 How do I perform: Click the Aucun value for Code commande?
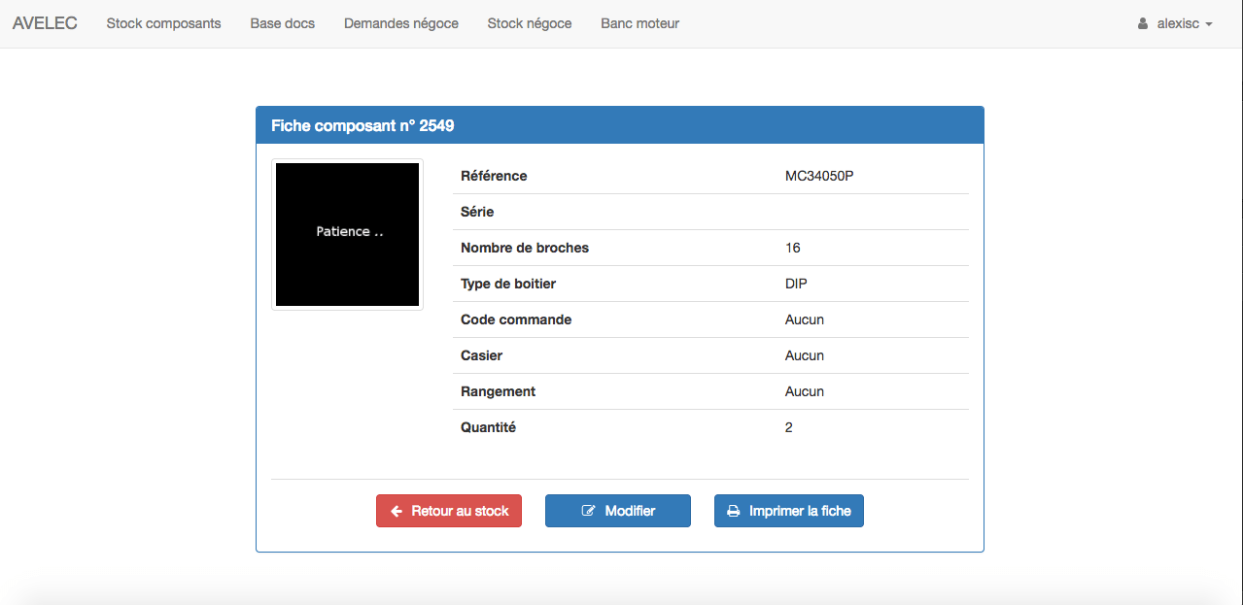coord(805,319)
